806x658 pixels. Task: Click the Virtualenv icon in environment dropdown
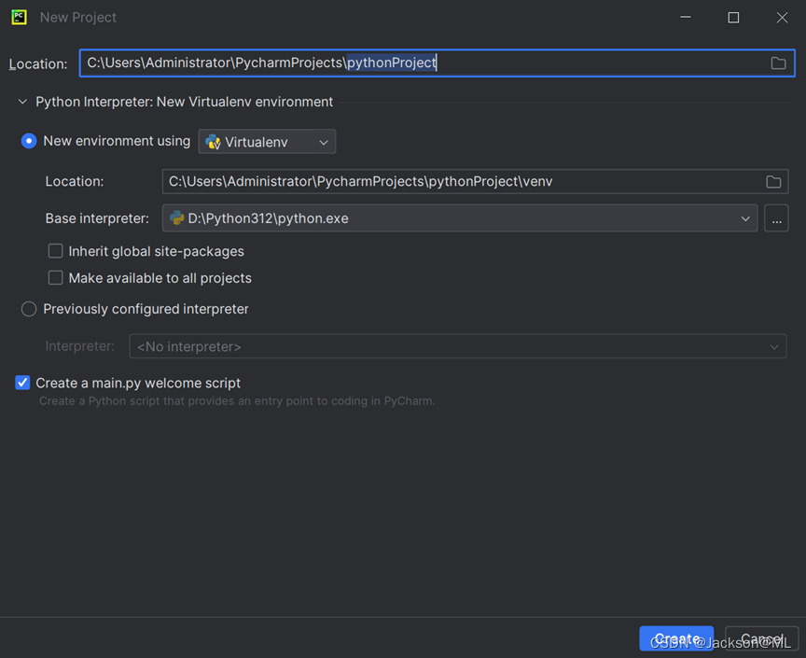pyautogui.click(x=214, y=142)
